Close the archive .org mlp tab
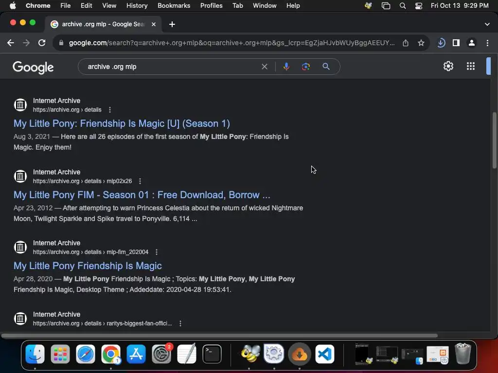 (153, 24)
